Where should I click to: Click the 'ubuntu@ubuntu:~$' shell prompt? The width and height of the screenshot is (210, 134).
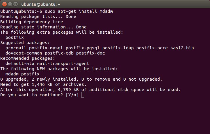coord(21,11)
